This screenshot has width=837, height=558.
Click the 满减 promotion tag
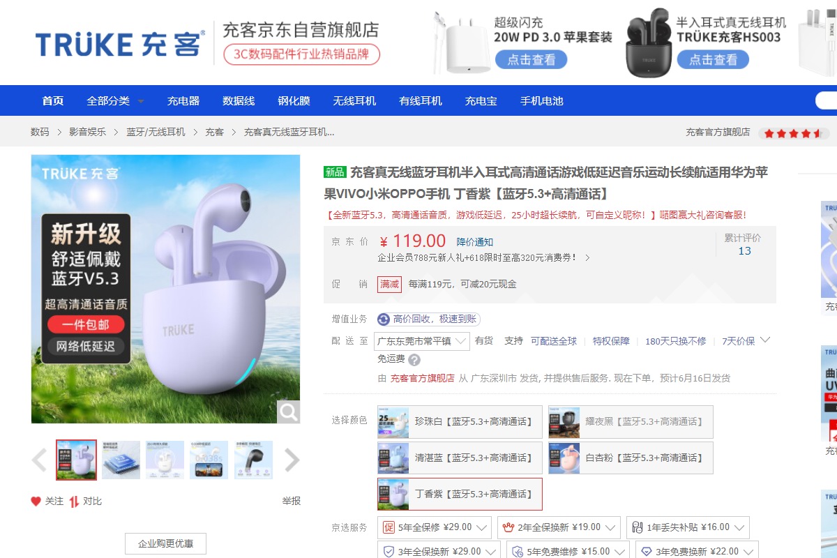(x=389, y=284)
